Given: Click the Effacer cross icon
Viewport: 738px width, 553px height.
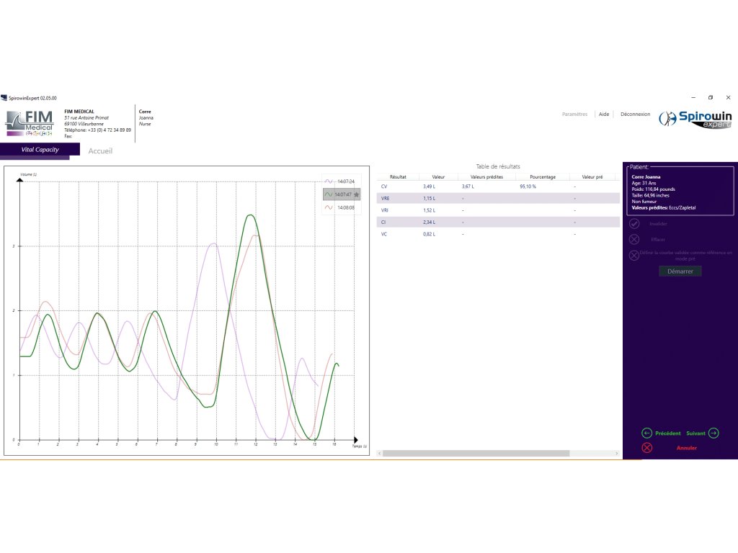Looking at the screenshot, I should coord(634,239).
